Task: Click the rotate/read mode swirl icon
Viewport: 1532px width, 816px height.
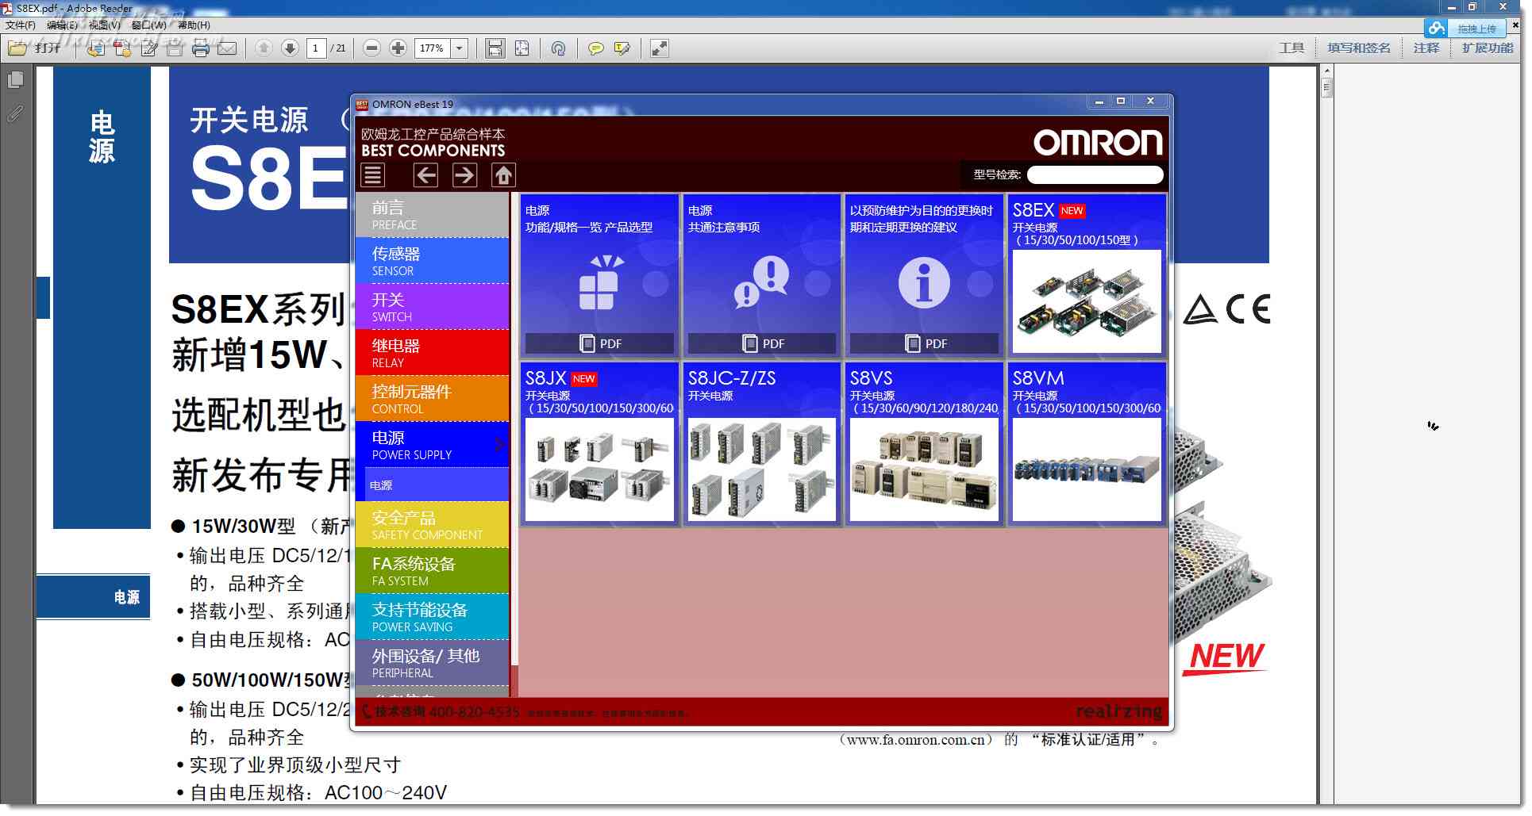Action: pos(559,48)
